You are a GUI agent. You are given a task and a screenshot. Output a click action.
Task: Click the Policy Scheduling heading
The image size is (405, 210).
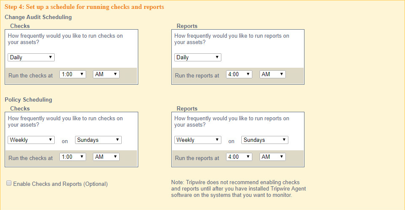tap(28, 100)
